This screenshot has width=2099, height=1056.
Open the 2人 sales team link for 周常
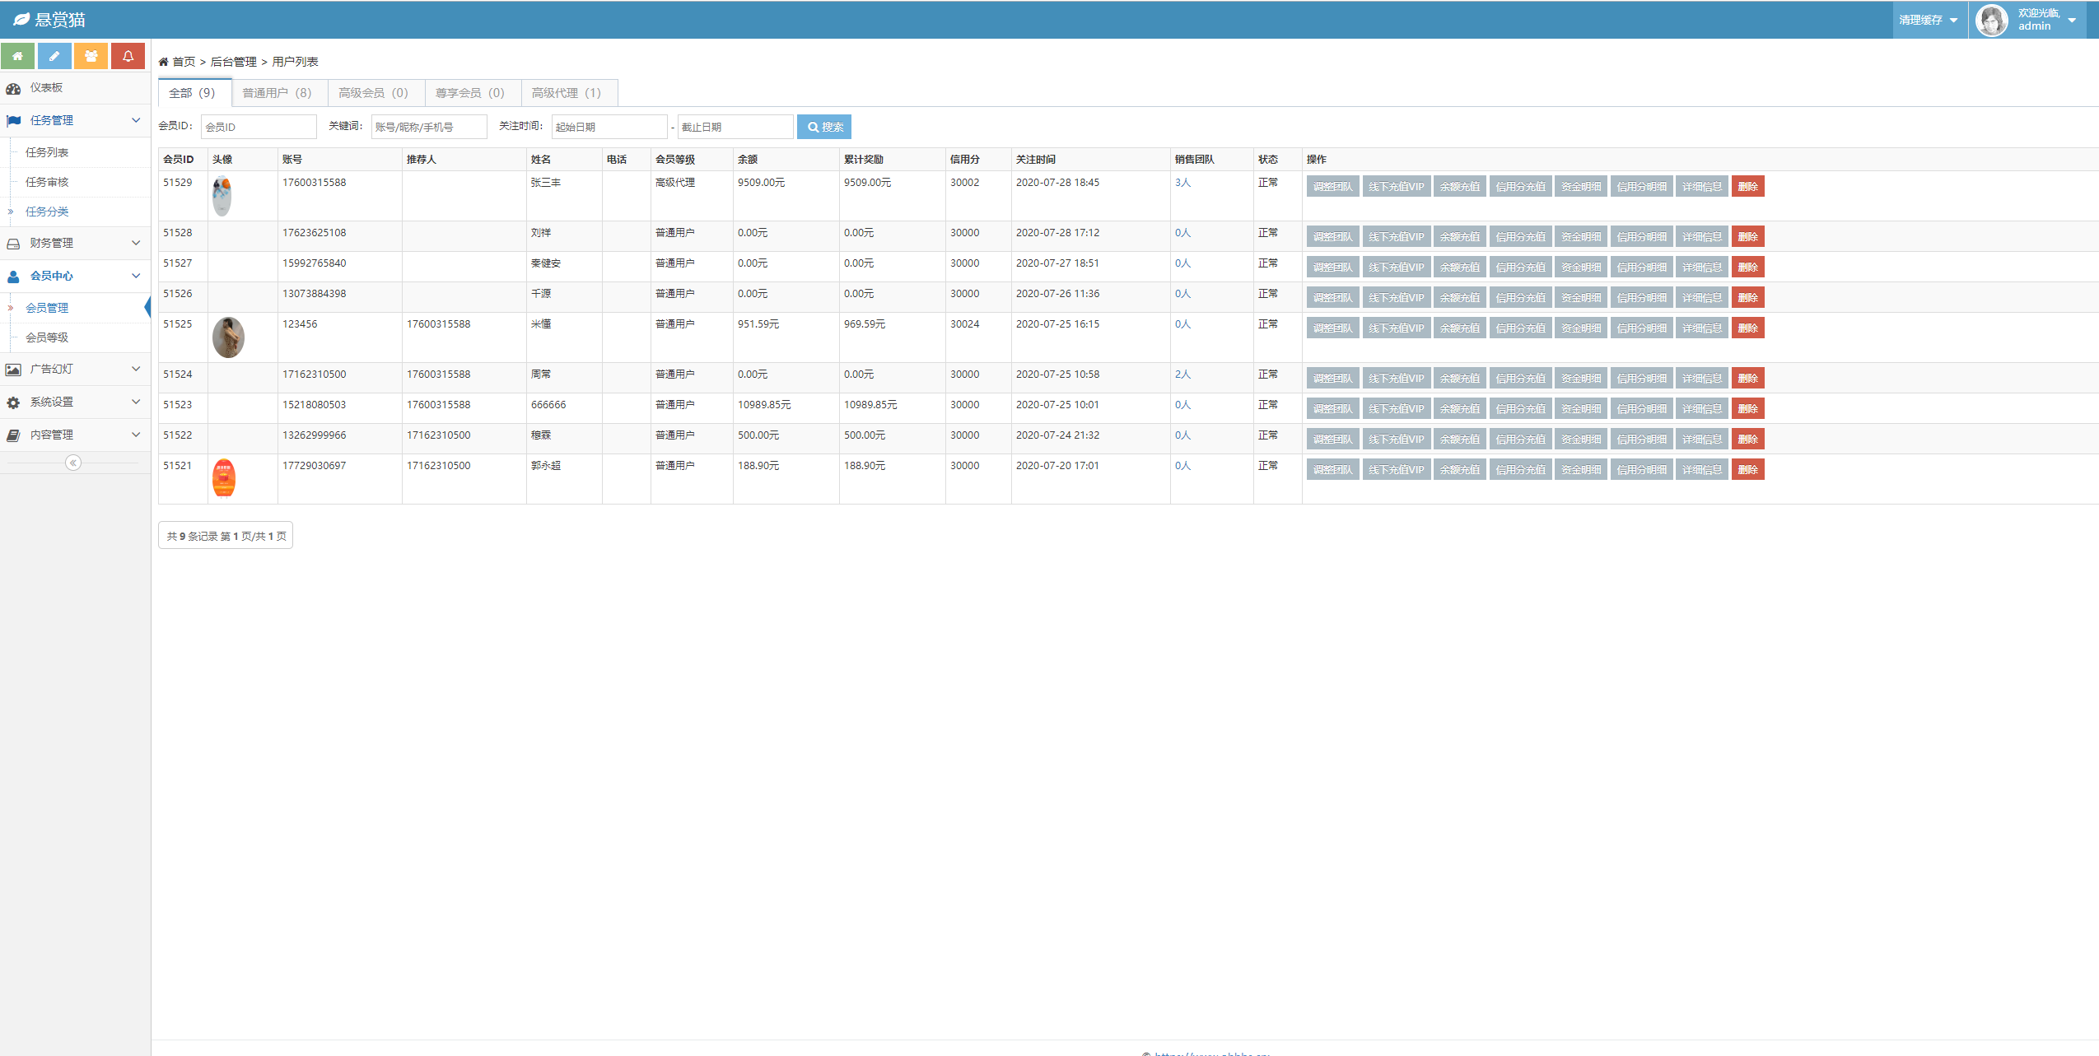(x=1182, y=374)
